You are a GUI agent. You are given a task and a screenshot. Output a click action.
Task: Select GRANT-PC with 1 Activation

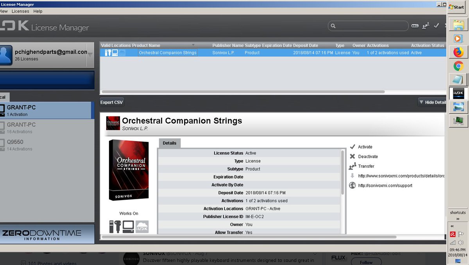(47, 111)
